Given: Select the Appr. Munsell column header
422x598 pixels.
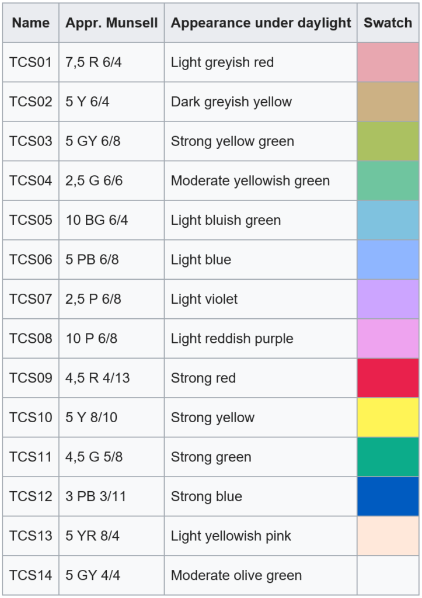Looking at the screenshot, I should point(111,23).
